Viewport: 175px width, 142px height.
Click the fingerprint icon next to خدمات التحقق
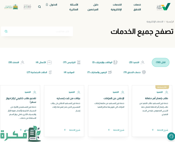pos(144,72)
